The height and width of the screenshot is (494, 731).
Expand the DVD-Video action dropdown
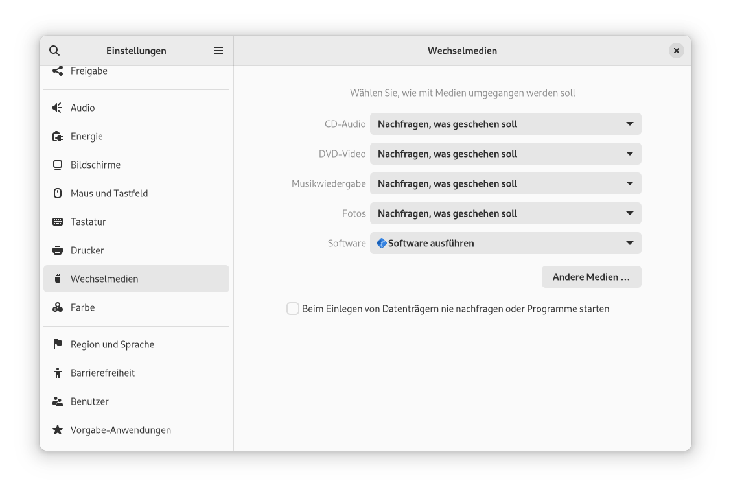pos(505,154)
